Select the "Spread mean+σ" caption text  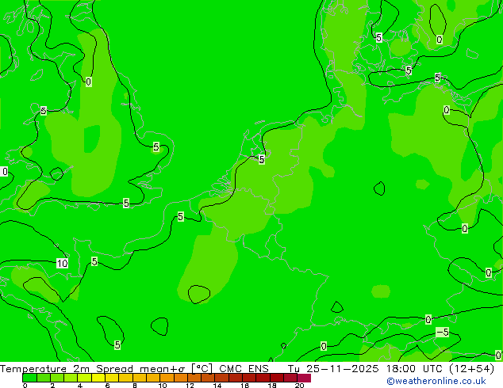pos(140,369)
